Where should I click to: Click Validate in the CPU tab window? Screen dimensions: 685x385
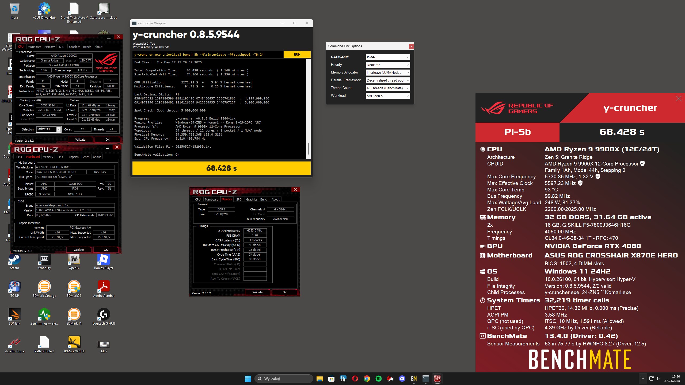[80, 140]
